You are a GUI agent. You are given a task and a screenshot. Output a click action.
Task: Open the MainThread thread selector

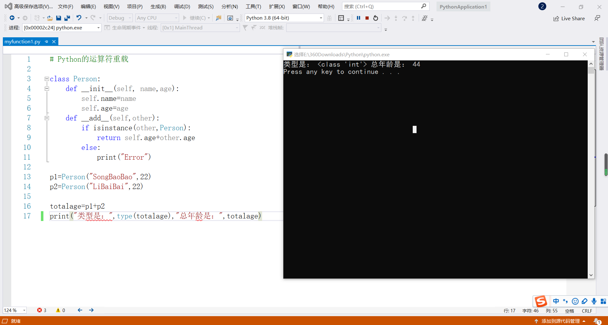(200, 28)
